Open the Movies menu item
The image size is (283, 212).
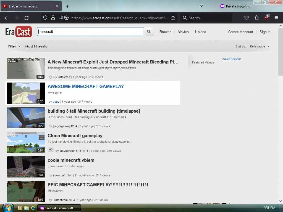click(183, 32)
